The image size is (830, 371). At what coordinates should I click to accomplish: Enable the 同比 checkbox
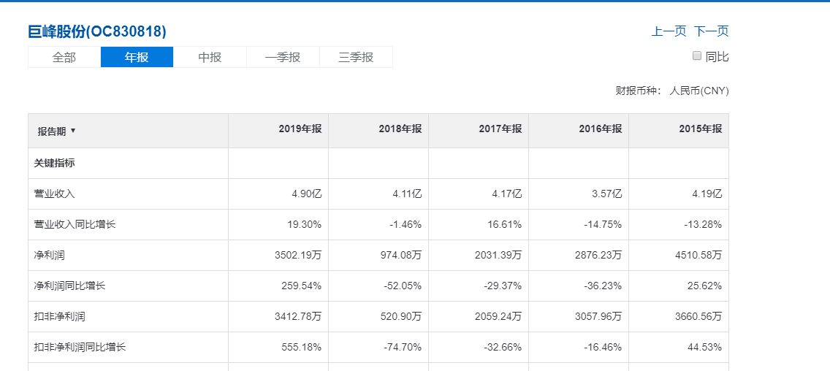tap(696, 56)
